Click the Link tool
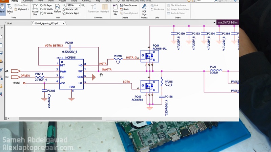Screen dimensions: 271x152 point(154,5)
